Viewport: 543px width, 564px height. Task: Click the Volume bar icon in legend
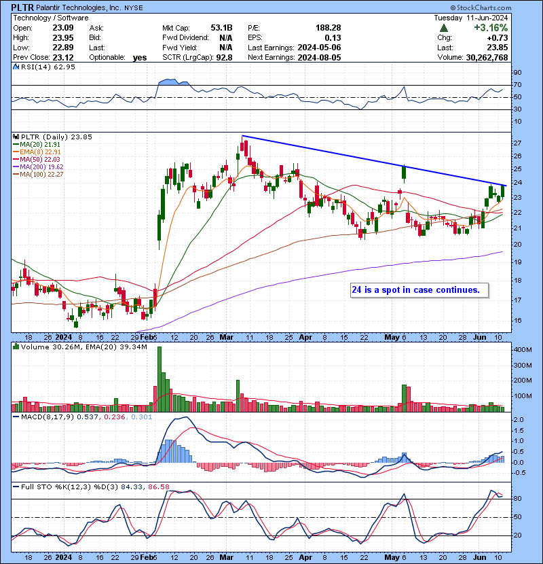pos(15,347)
